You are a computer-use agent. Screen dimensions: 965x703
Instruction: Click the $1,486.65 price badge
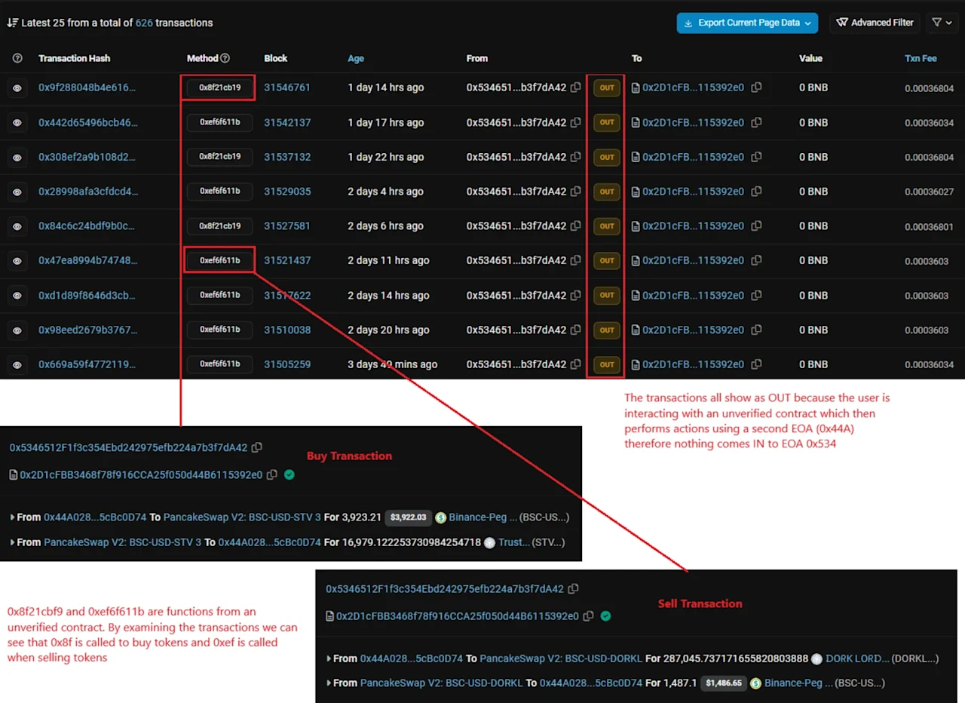click(724, 683)
